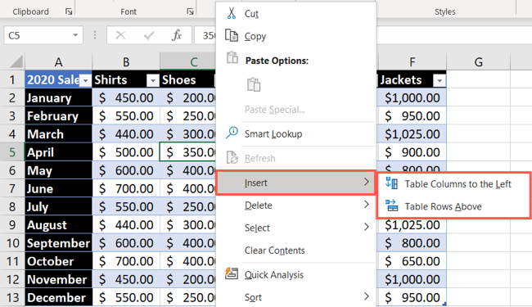Expand the Sort submenu arrow

(367, 296)
